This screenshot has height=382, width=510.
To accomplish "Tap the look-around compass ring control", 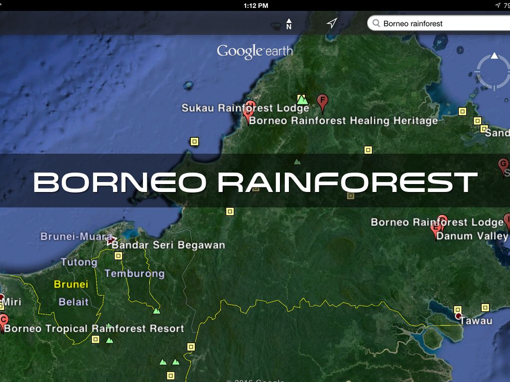I will click(x=494, y=73).
